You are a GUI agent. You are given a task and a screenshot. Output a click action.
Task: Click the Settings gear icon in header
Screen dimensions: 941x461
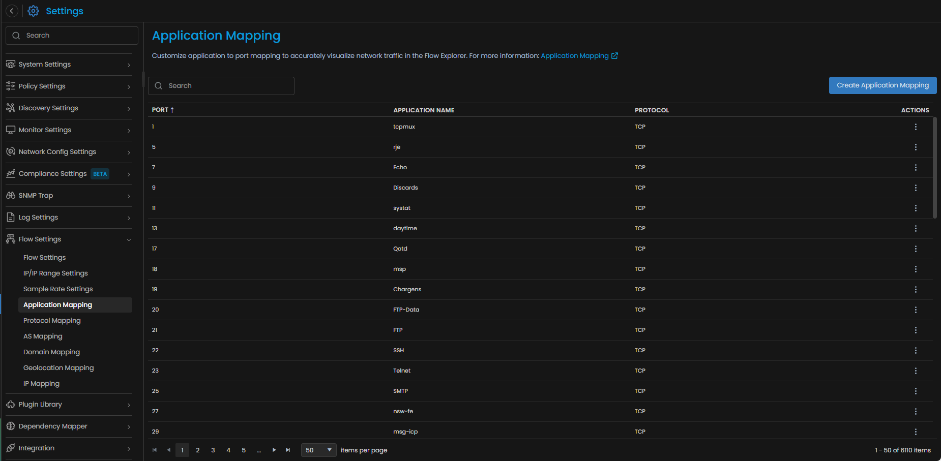point(33,11)
